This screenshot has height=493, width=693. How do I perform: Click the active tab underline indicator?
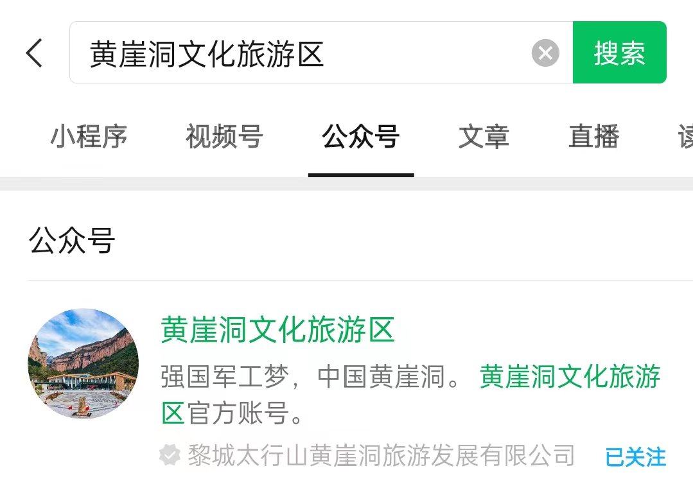[361, 175]
